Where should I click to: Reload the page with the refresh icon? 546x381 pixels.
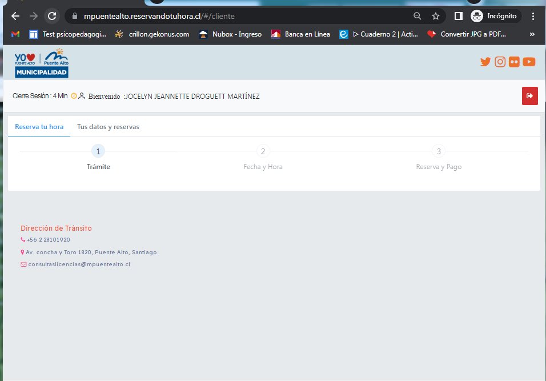tap(52, 16)
